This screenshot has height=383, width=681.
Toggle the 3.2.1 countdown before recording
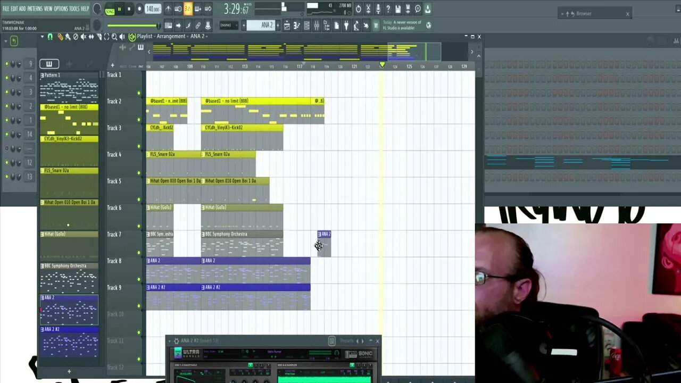point(188,9)
